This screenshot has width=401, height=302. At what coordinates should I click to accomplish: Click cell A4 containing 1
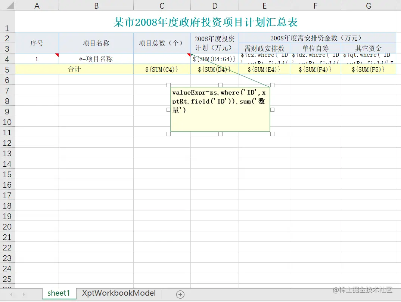pos(37,59)
